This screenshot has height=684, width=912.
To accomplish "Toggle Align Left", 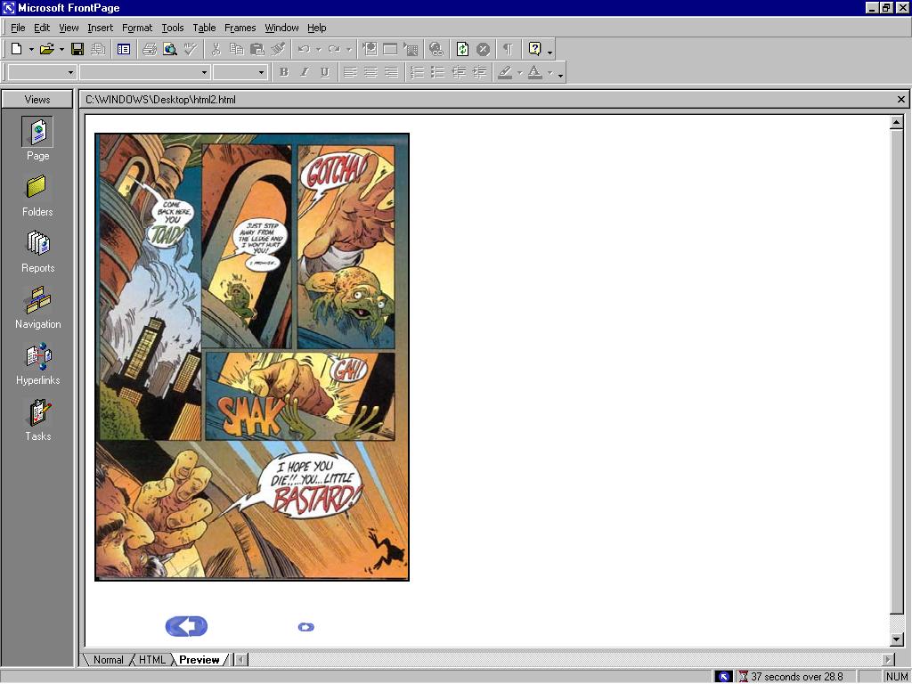I will pyautogui.click(x=350, y=72).
